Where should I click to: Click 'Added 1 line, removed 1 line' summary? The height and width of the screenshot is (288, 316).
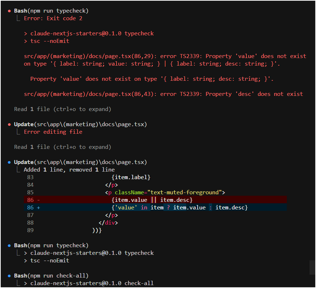pos(69,170)
